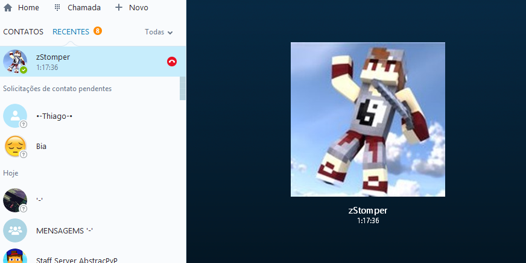Click zStomper's large call profile picture
The height and width of the screenshot is (263, 526).
pyautogui.click(x=368, y=119)
